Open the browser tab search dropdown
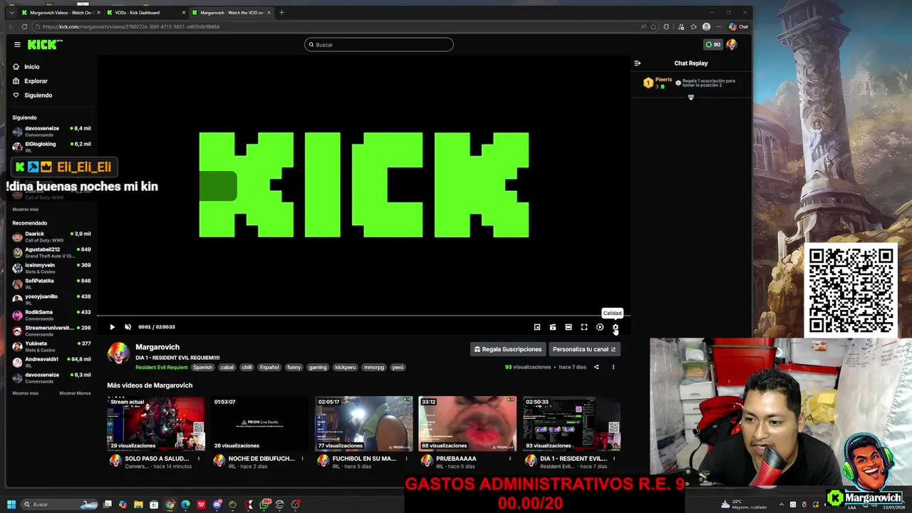 click(x=11, y=13)
